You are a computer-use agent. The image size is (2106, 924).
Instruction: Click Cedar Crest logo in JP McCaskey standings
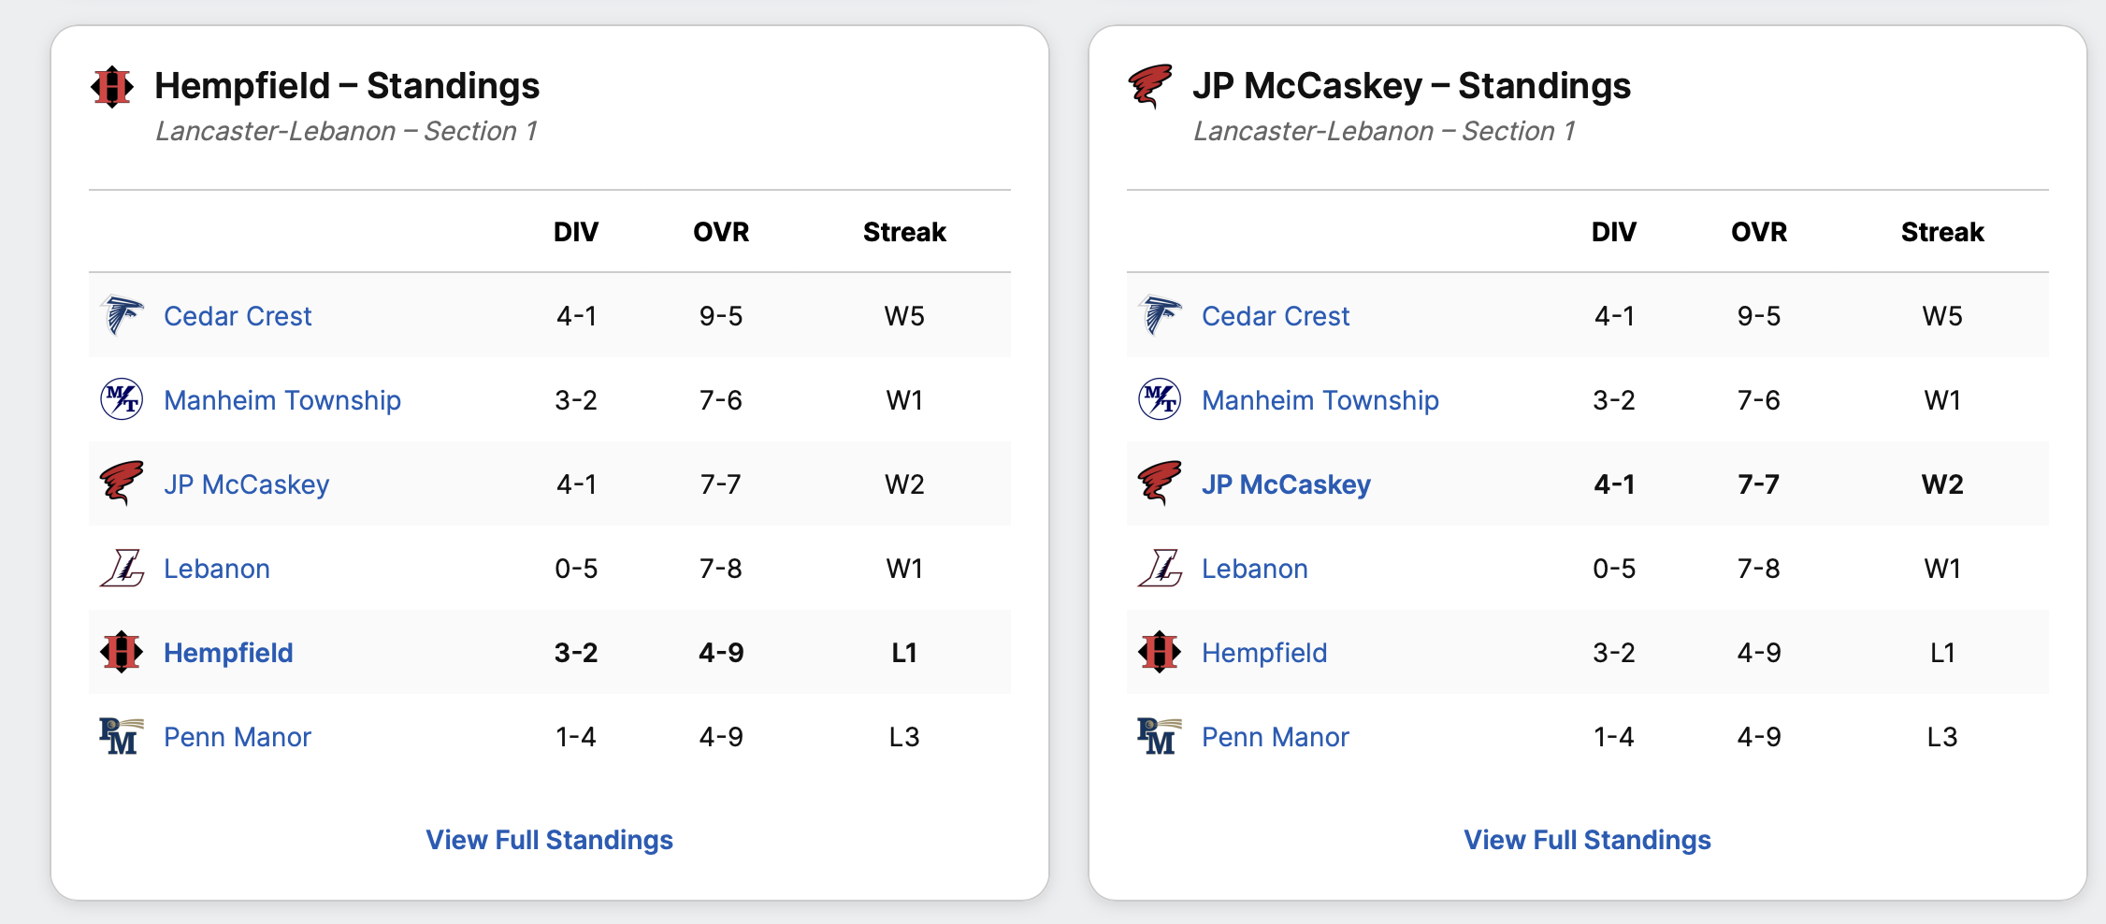coord(1160,315)
